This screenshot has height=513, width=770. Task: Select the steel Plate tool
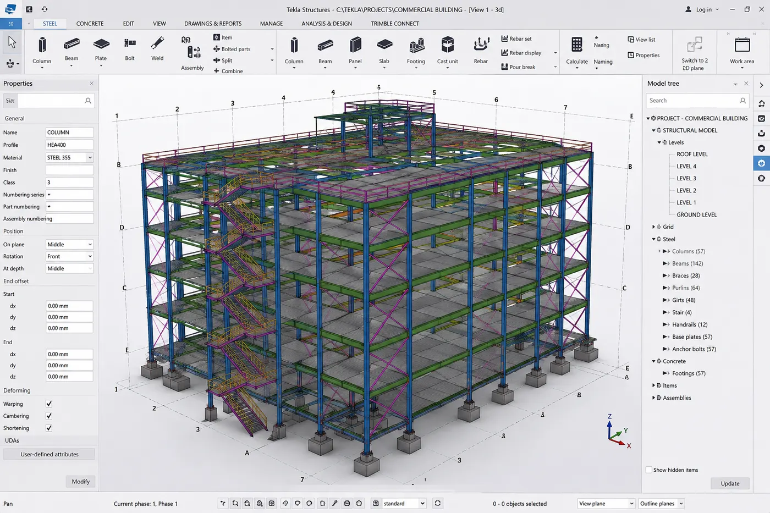101,50
